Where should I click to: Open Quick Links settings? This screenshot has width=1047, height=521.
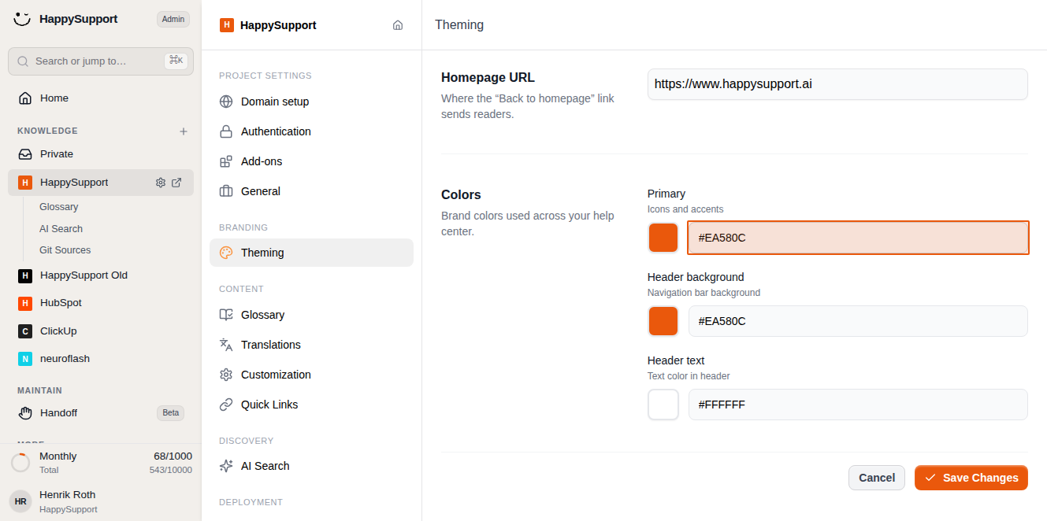(311, 405)
